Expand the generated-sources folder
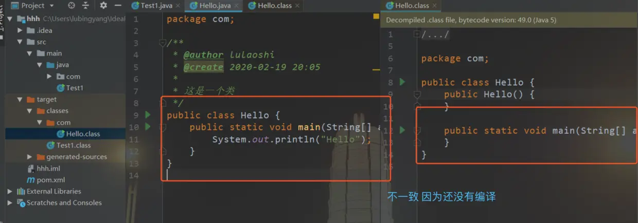The height and width of the screenshot is (223, 638). [x=29, y=157]
